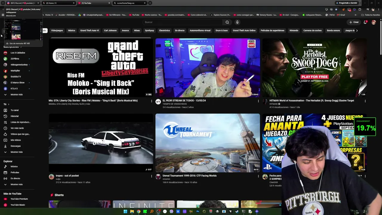The height and width of the screenshot is (215, 382).
Task: Start voice search with the microphone icon
Action: 237,22
